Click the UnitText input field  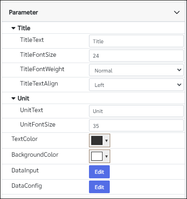tap(136, 111)
